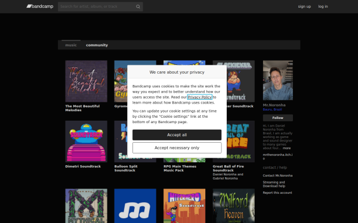Open the Milford Heaven album cover
The width and height of the screenshot is (358, 223).
(x=233, y=206)
